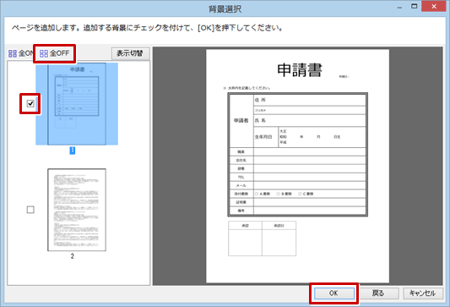Image resolution: width=450 pixels, height=307 pixels.
Task: Click the page number 2 label
Action: coord(73,255)
